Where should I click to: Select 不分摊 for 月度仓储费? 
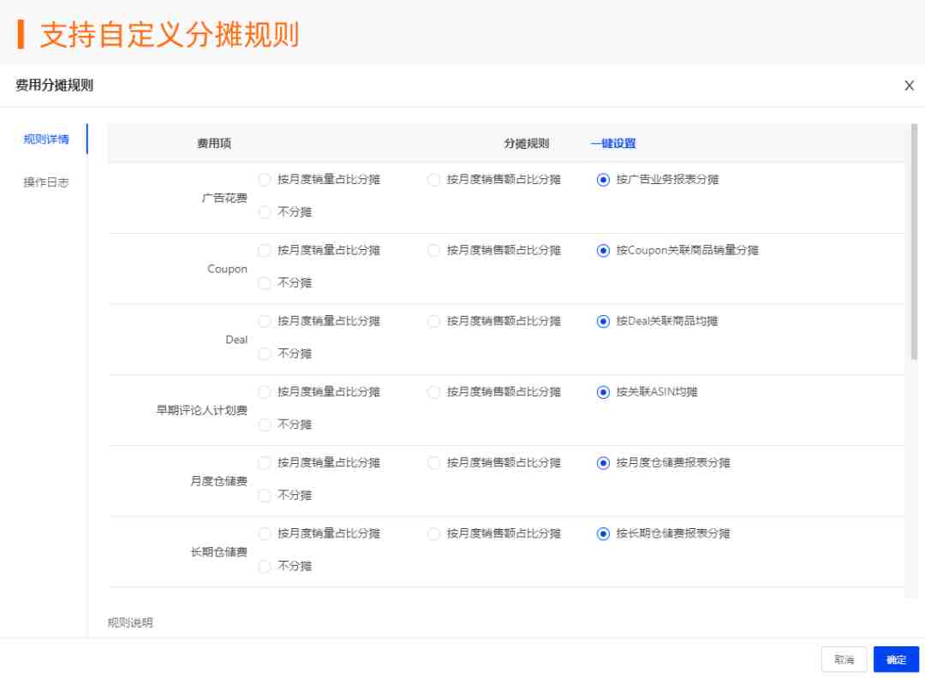(x=265, y=496)
